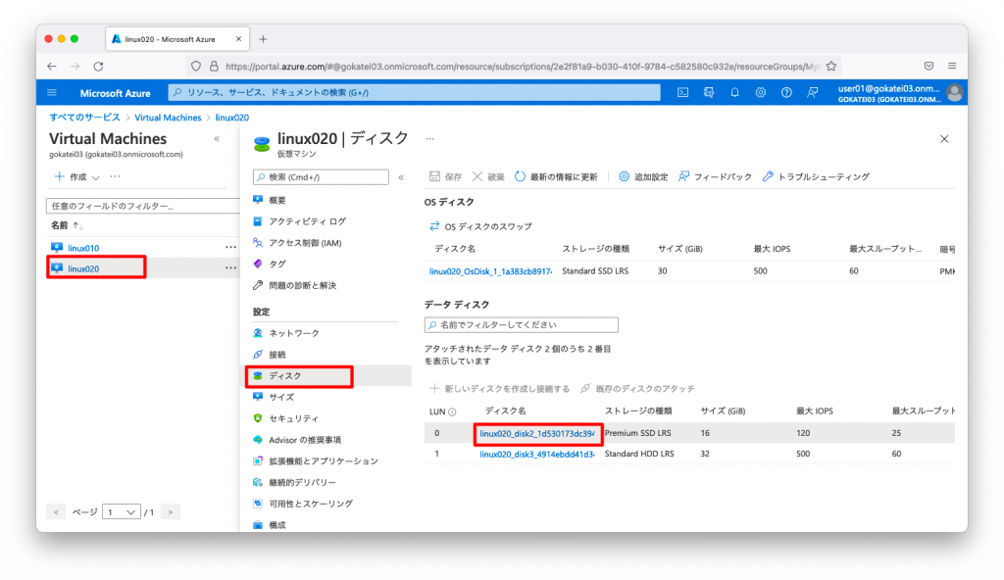Reload the browser page
Screen dimensions: 1004x580
98,66
